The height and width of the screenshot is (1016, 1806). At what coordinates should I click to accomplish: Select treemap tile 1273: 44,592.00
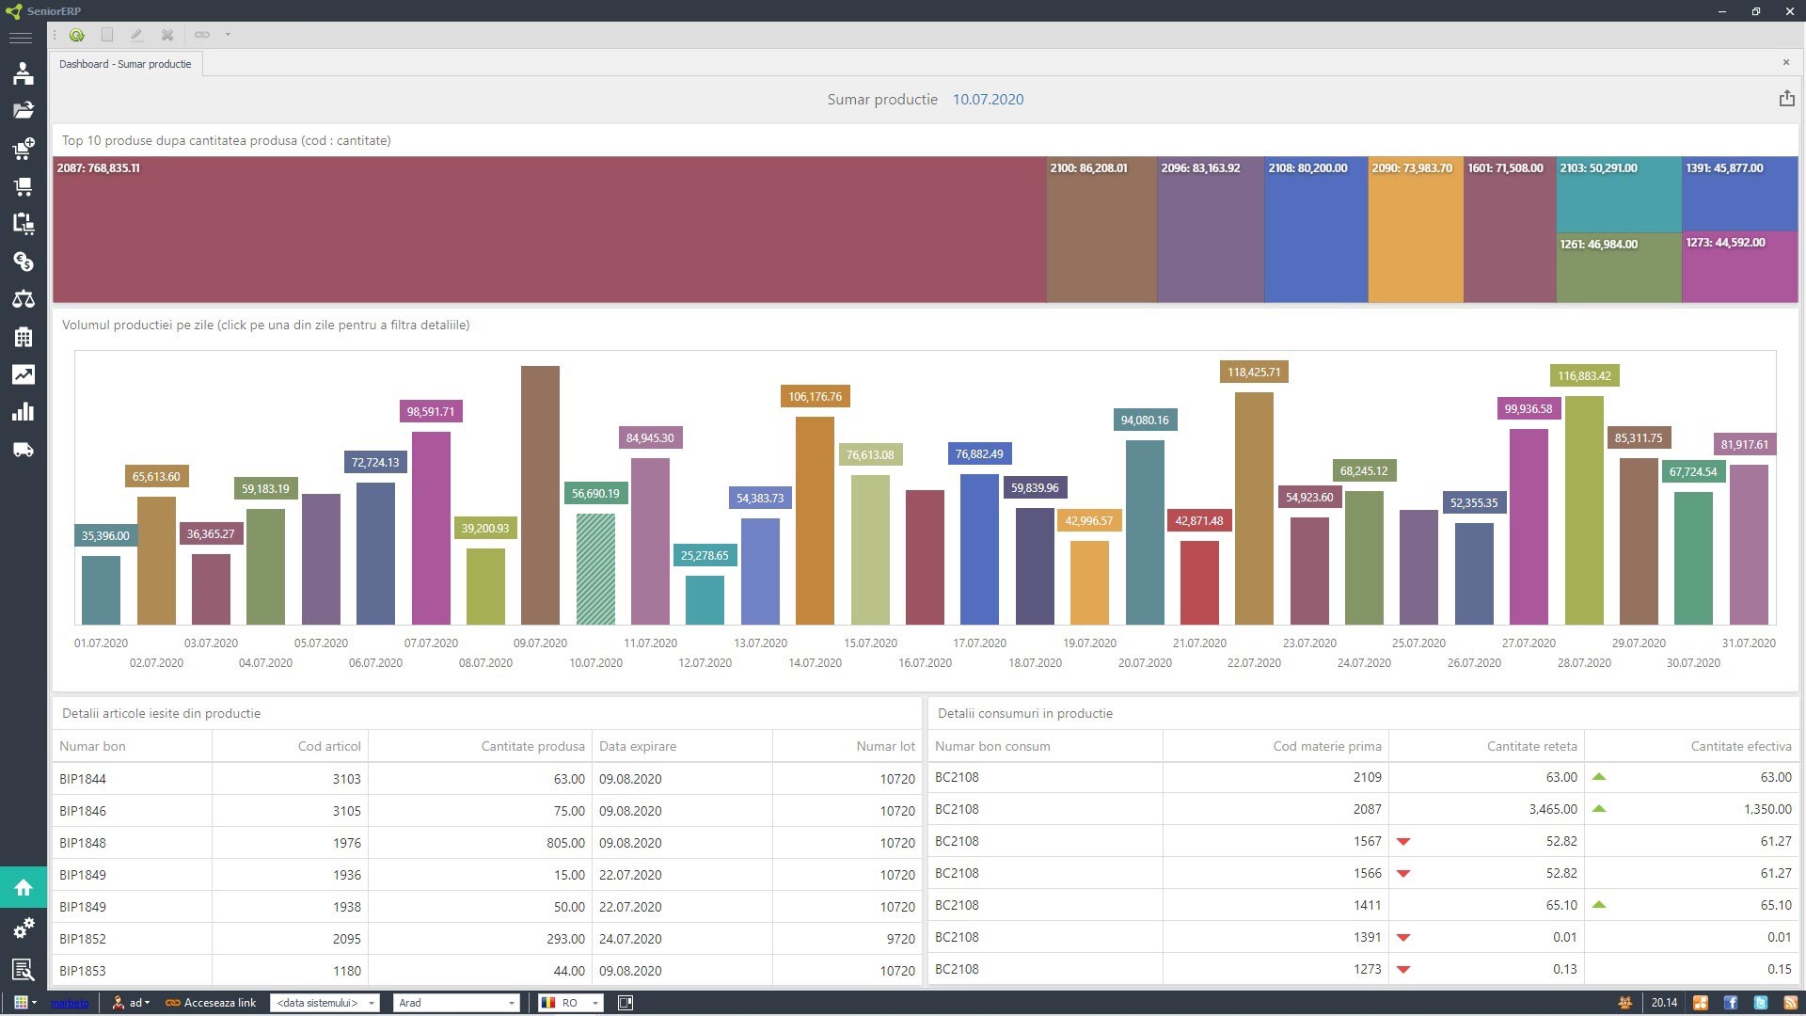click(x=1740, y=267)
